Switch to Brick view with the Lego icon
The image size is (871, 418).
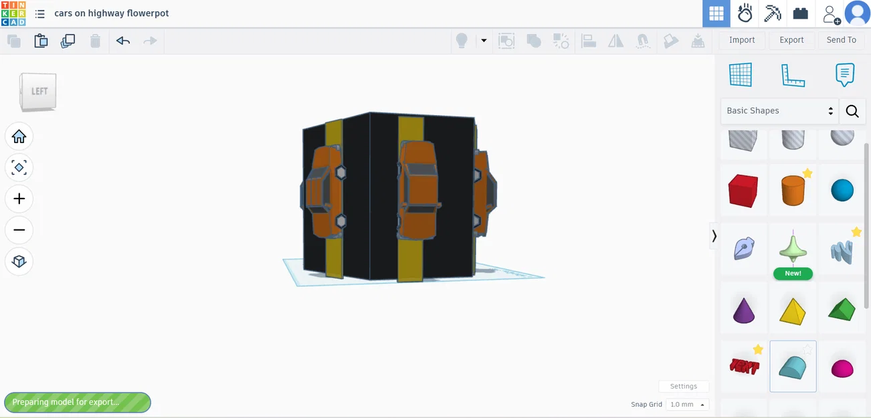click(800, 13)
